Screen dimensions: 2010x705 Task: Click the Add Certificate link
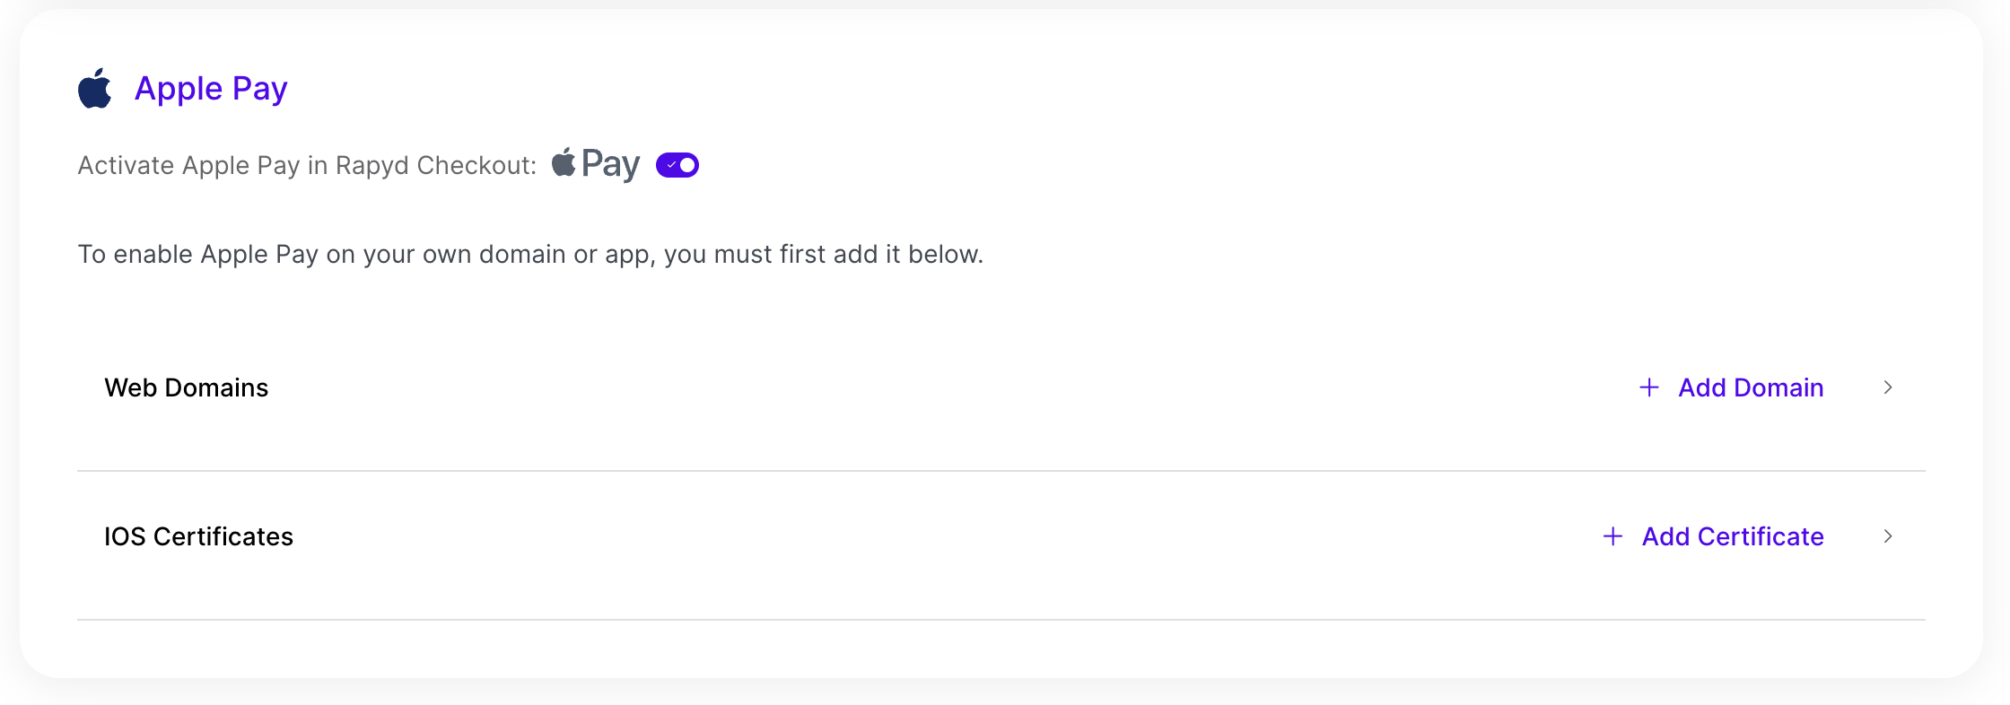click(1733, 536)
